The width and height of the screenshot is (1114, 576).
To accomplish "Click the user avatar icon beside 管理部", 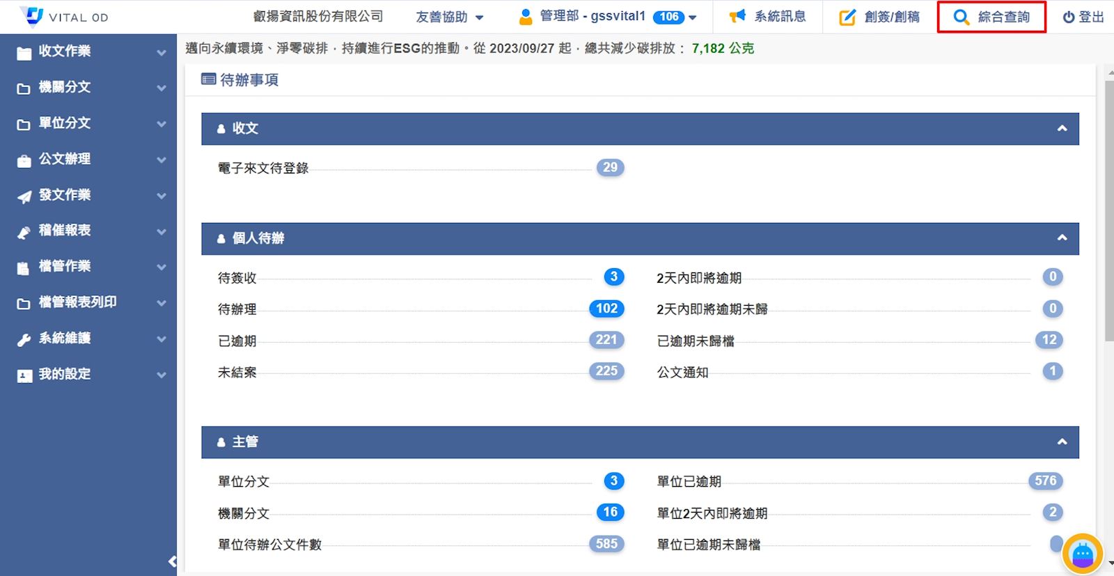I will [x=526, y=17].
